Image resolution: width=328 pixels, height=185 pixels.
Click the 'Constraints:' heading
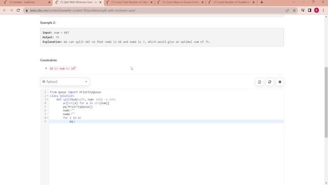[x=49, y=60]
